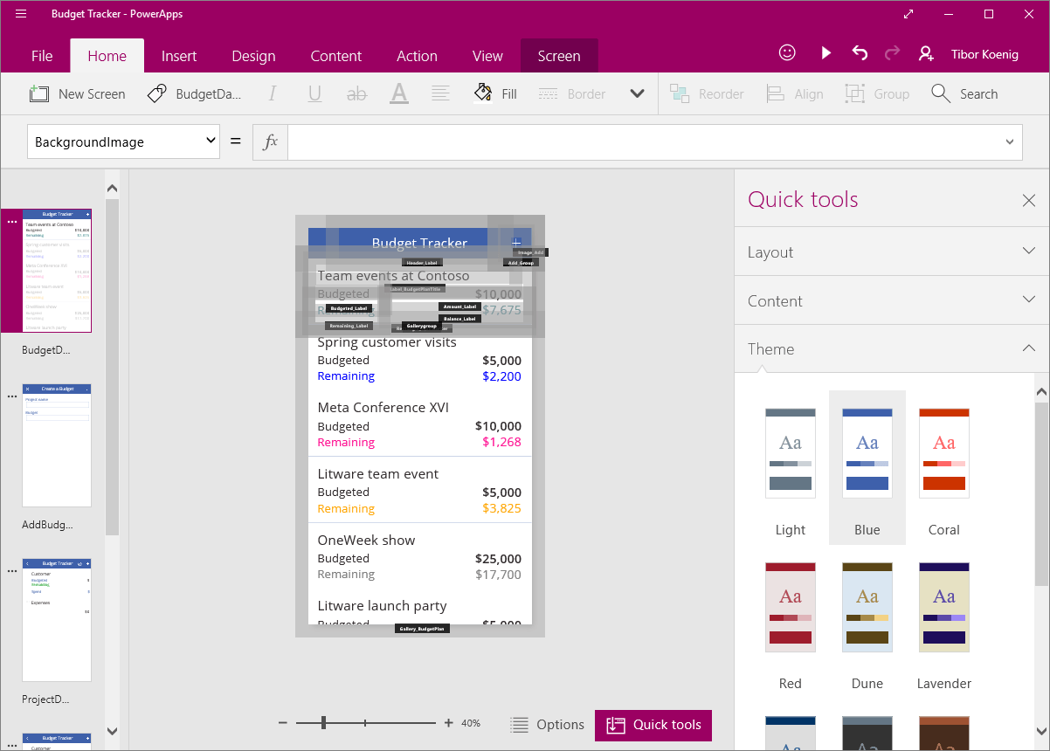Open the Options panel
Viewport: 1050px width, 751px height.
pos(548,725)
